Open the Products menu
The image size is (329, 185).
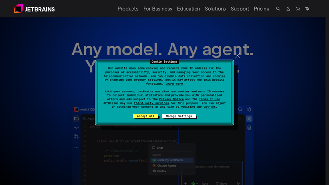pos(128,9)
